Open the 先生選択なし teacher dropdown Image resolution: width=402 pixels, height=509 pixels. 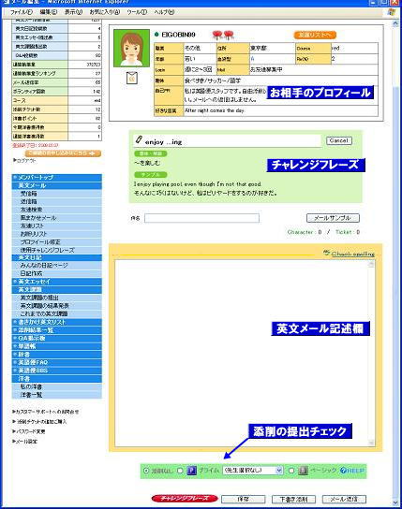pyautogui.click(x=253, y=471)
